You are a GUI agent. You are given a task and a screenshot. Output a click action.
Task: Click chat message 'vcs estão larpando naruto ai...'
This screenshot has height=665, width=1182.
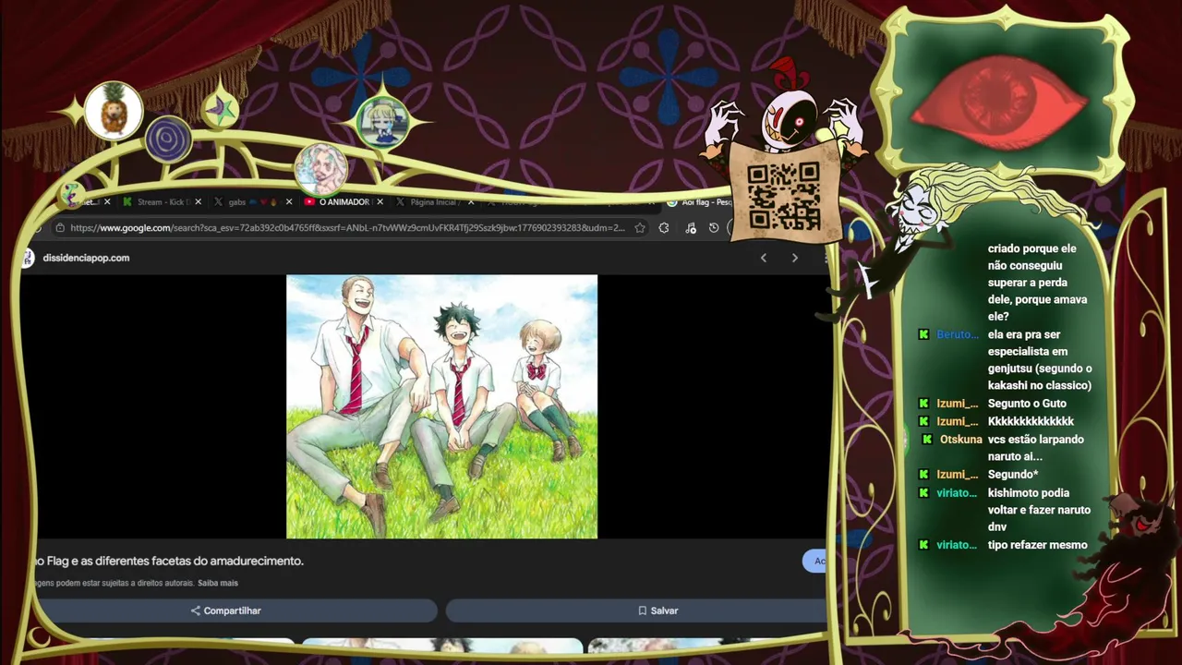[x=1035, y=448]
